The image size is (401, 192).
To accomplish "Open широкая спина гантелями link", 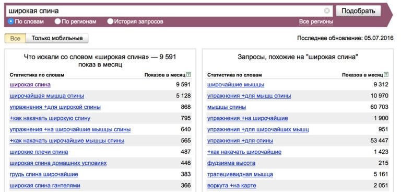I will click(45, 186).
